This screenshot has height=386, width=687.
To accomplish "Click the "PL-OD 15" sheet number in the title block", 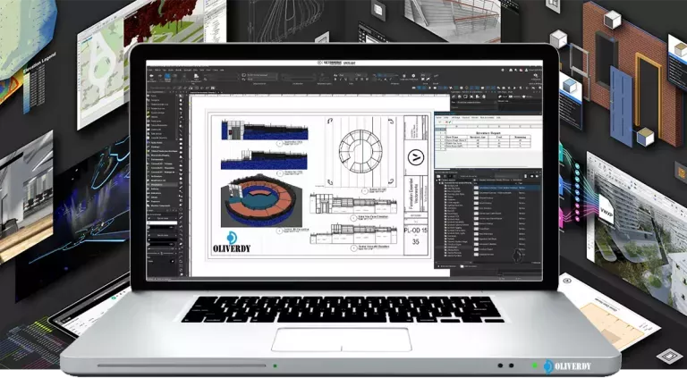I will click(415, 230).
